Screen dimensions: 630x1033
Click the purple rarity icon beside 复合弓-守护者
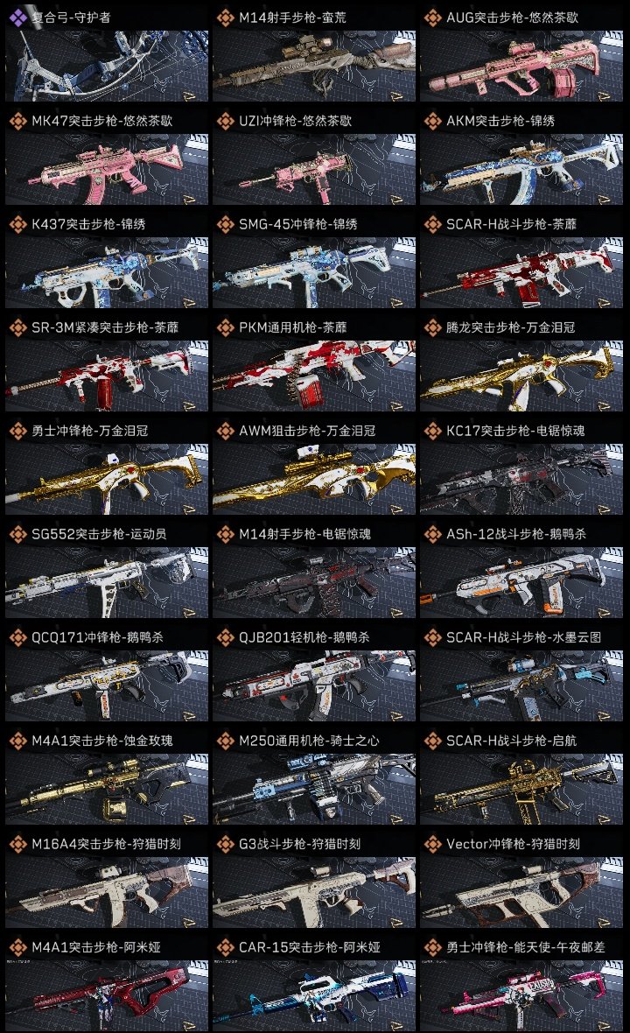coord(18,18)
